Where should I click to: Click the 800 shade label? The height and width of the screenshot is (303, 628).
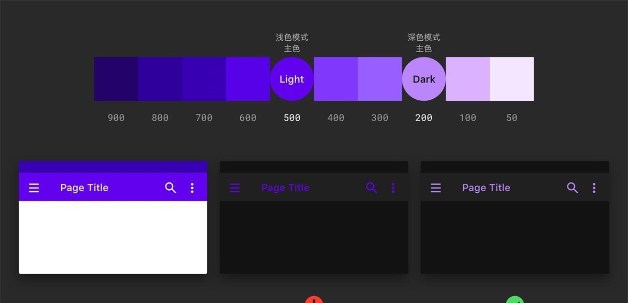(160, 118)
